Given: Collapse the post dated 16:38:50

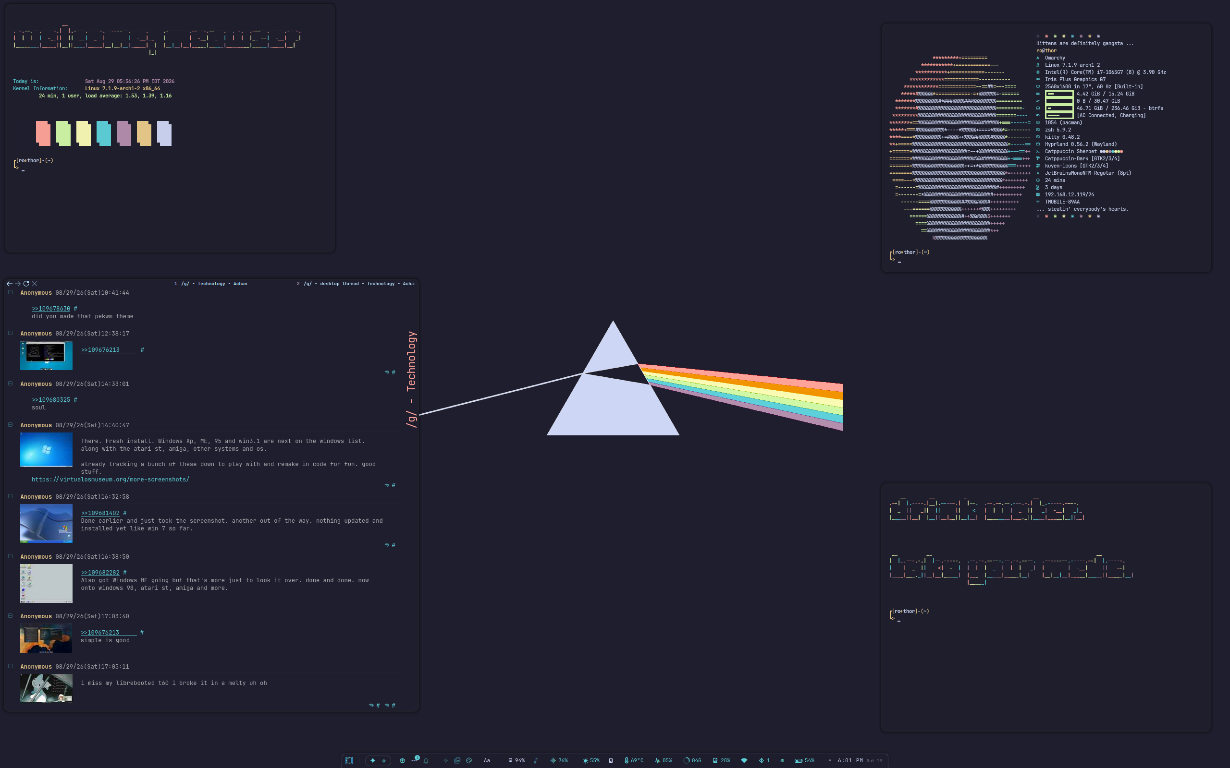Looking at the screenshot, I should [x=10, y=556].
